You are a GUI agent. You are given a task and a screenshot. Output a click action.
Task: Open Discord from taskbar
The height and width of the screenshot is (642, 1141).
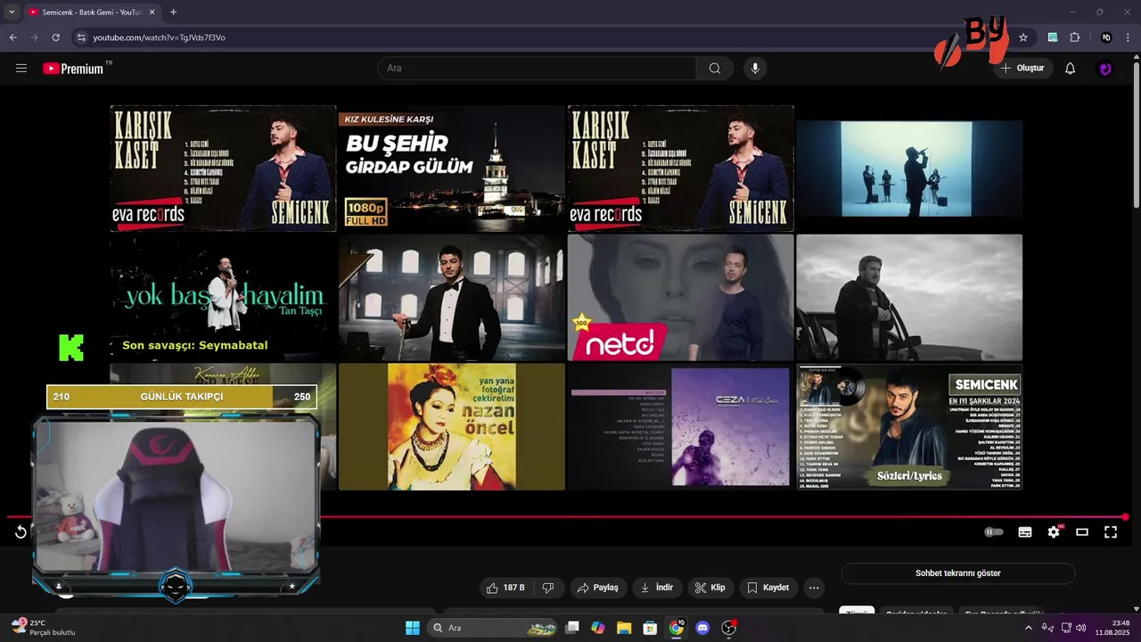[x=702, y=628]
